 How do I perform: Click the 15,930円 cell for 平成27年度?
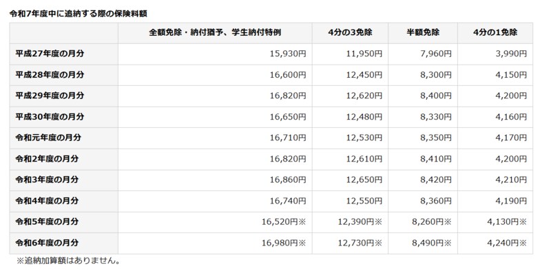tap(289, 54)
